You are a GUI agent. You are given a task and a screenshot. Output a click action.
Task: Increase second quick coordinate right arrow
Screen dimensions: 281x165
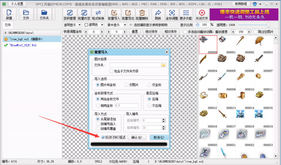[125, 32]
